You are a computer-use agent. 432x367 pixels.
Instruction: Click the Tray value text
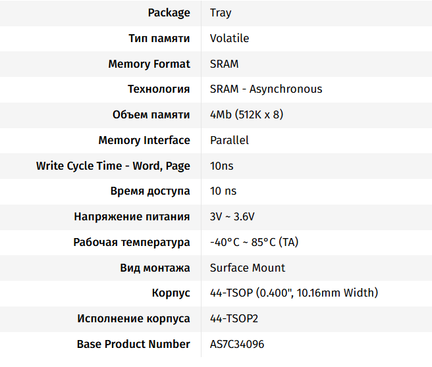tap(221, 12)
